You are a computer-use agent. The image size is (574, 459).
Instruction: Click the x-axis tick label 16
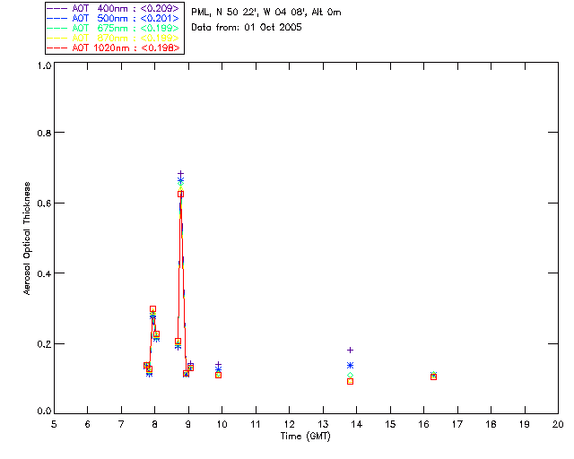(x=423, y=424)
